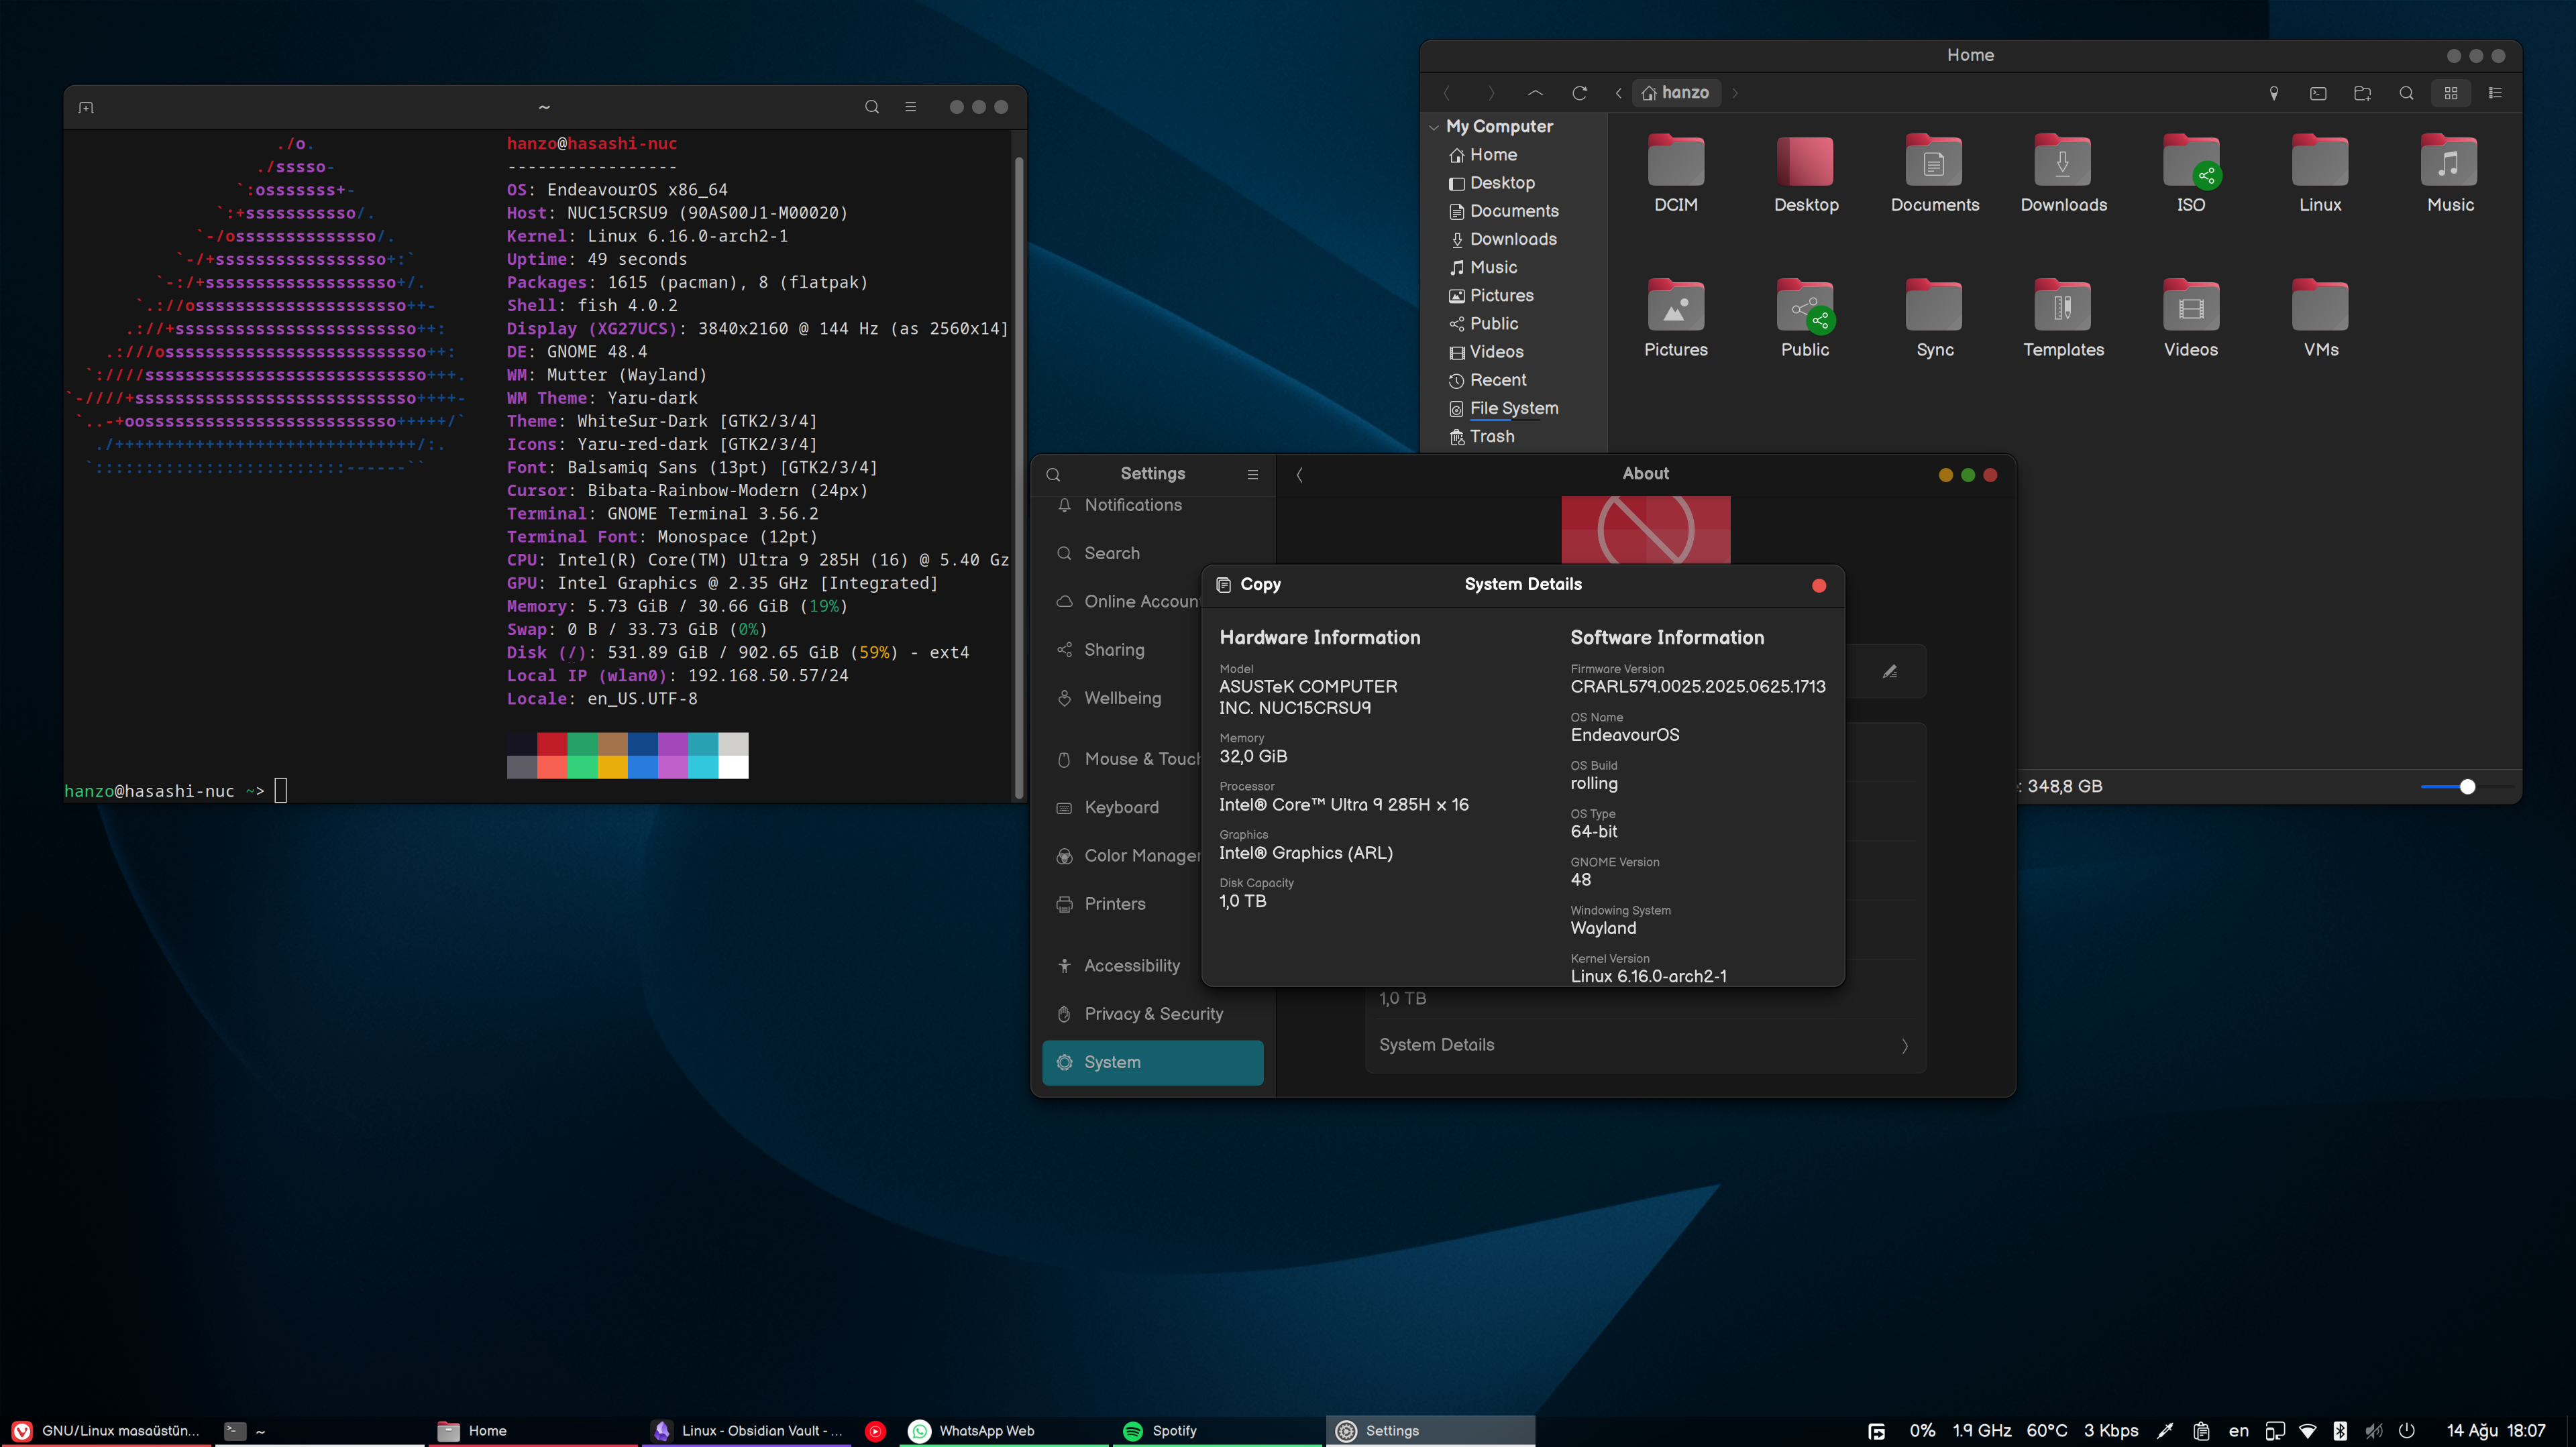Viewport: 2576px width, 1447px height.
Task: Click the System Details row in About
Action: [1645, 1045]
